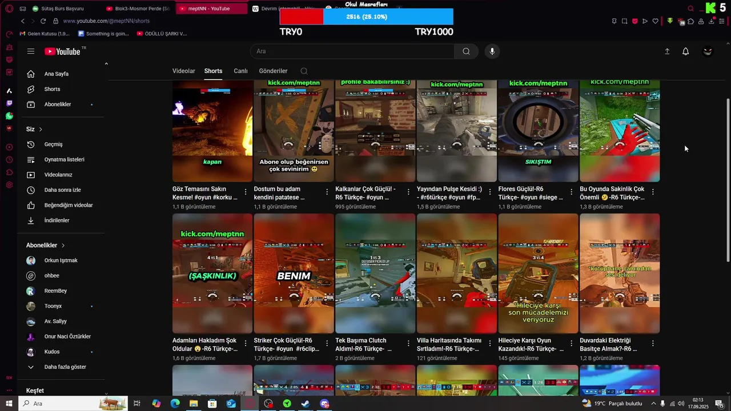
Task: Go to YouTube home via logo
Action: coord(63,51)
